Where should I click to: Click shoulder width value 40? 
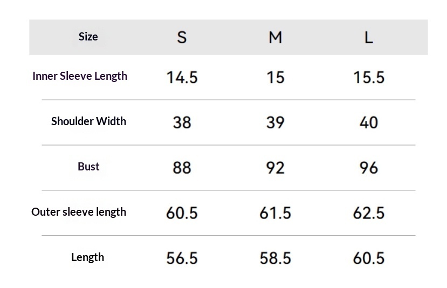(x=369, y=122)
